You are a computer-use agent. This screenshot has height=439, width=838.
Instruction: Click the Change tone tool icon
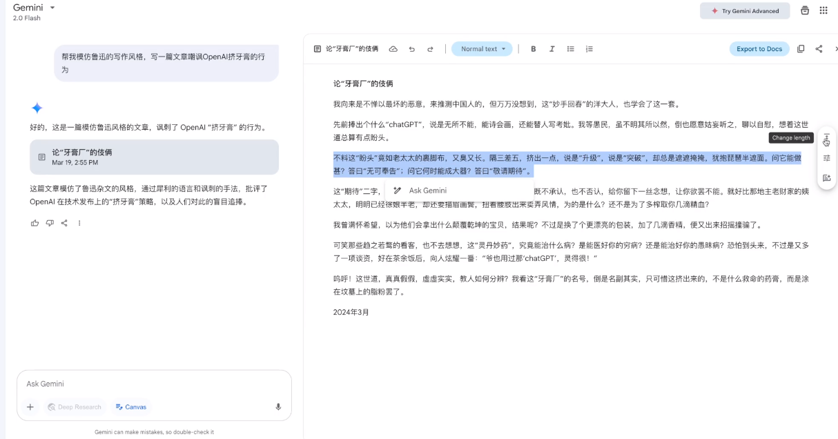pyautogui.click(x=826, y=158)
